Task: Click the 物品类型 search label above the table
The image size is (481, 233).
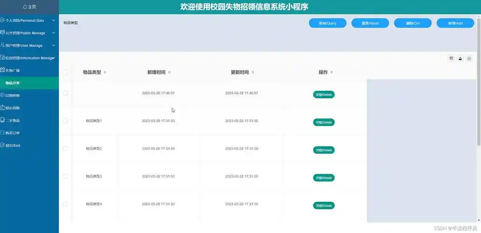Action: click(x=71, y=23)
